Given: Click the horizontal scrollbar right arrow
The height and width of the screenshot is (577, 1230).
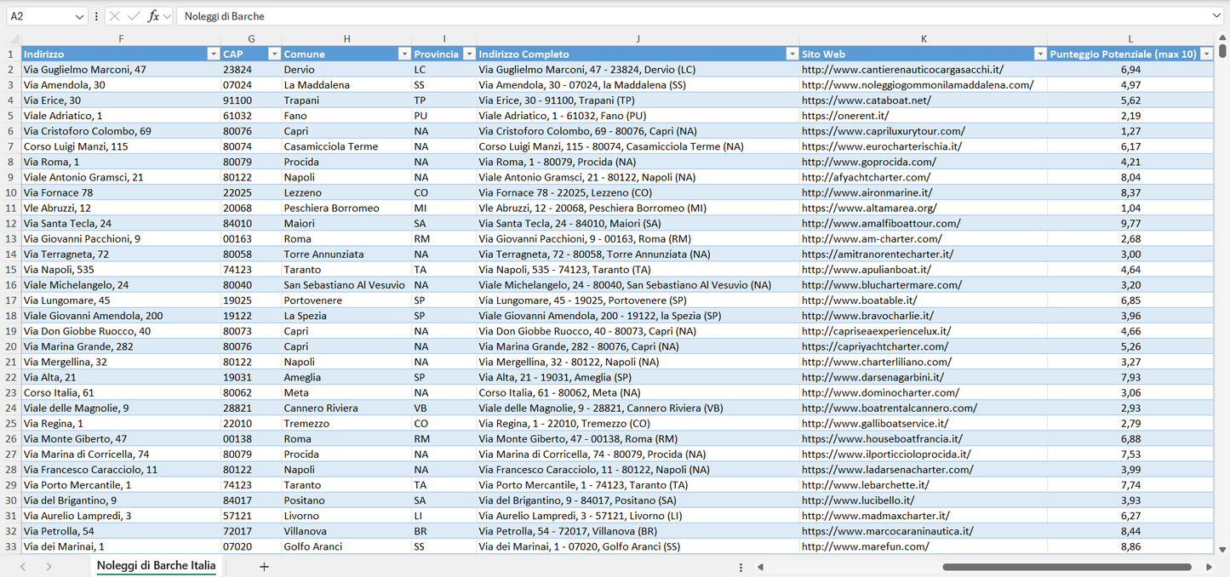Looking at the screenshot, I should coord(1209,567).
